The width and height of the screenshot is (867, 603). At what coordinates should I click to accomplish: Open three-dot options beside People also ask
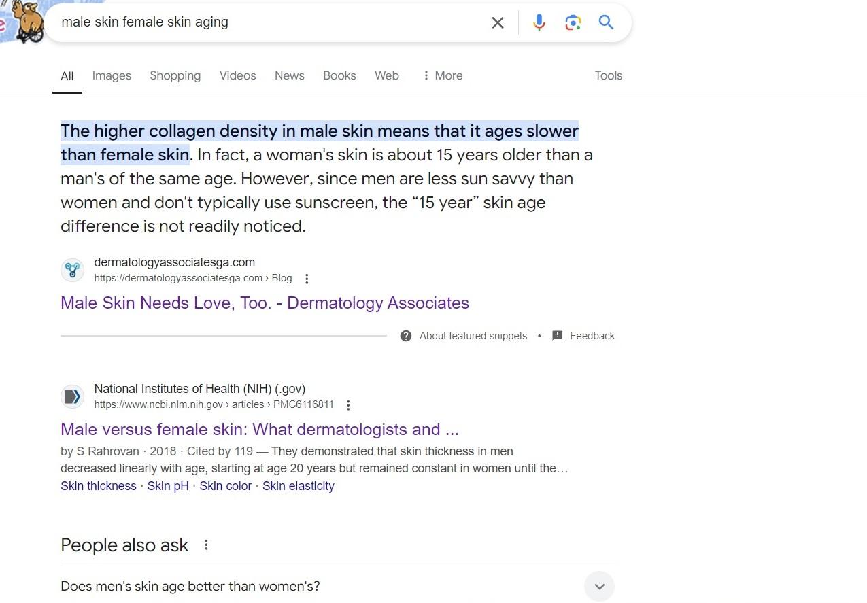pos(206,545)
